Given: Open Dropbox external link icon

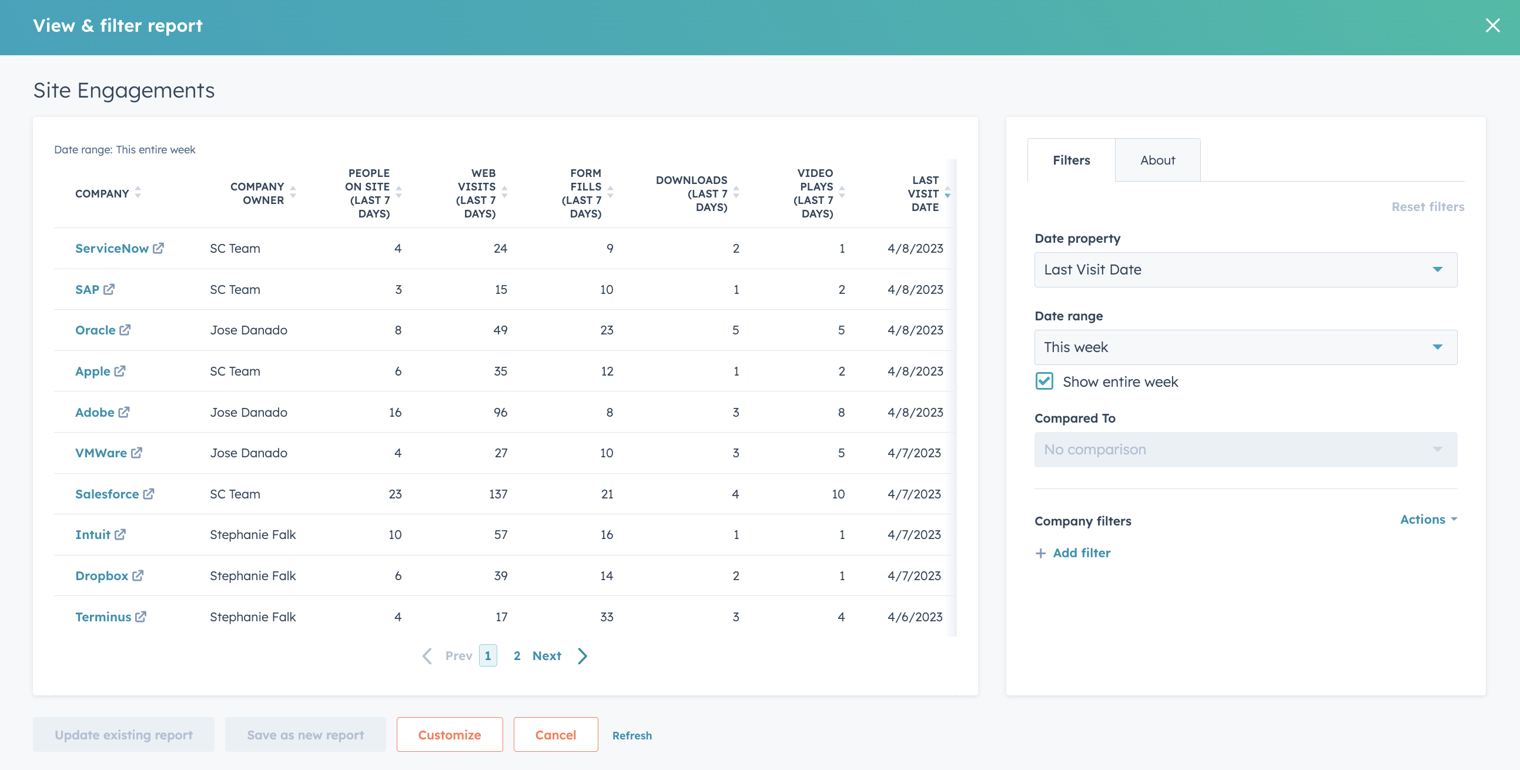Looking at the screenshot, I should pyautogui.click(x=138, y=576).
